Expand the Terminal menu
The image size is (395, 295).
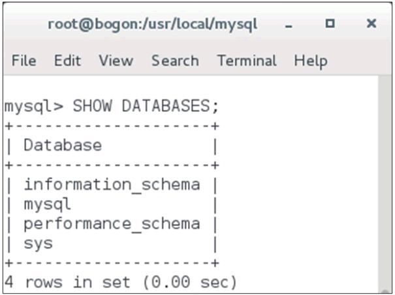point(247,61)
